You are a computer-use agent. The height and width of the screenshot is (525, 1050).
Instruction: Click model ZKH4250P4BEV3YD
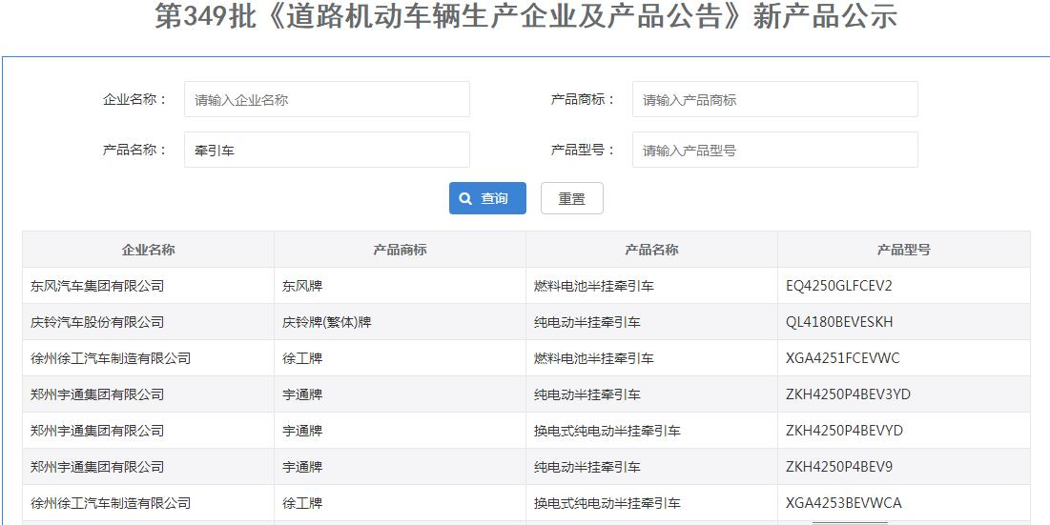pyautogui.click(x=849, y=394)
